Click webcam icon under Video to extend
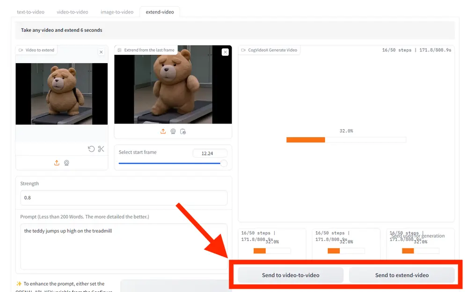Screen dimensions: 468x292 pos(66,163)
